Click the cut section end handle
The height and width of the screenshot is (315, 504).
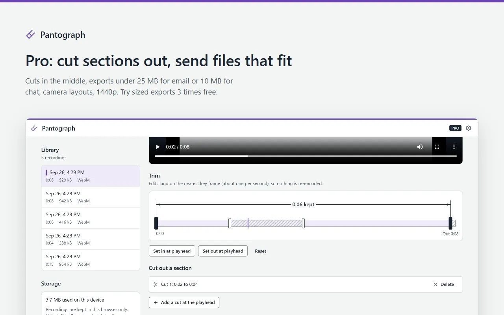pos(303,223)
